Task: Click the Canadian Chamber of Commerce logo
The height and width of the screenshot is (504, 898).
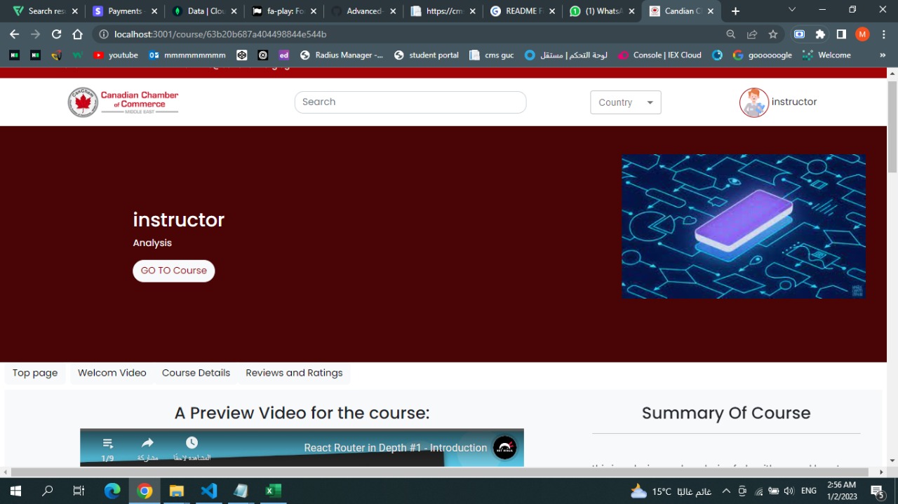Action: pos(123,102)
